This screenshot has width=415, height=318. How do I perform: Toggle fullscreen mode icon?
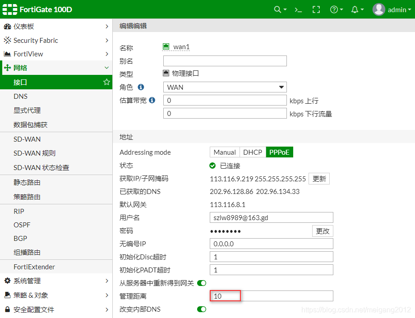pos(316,10)
